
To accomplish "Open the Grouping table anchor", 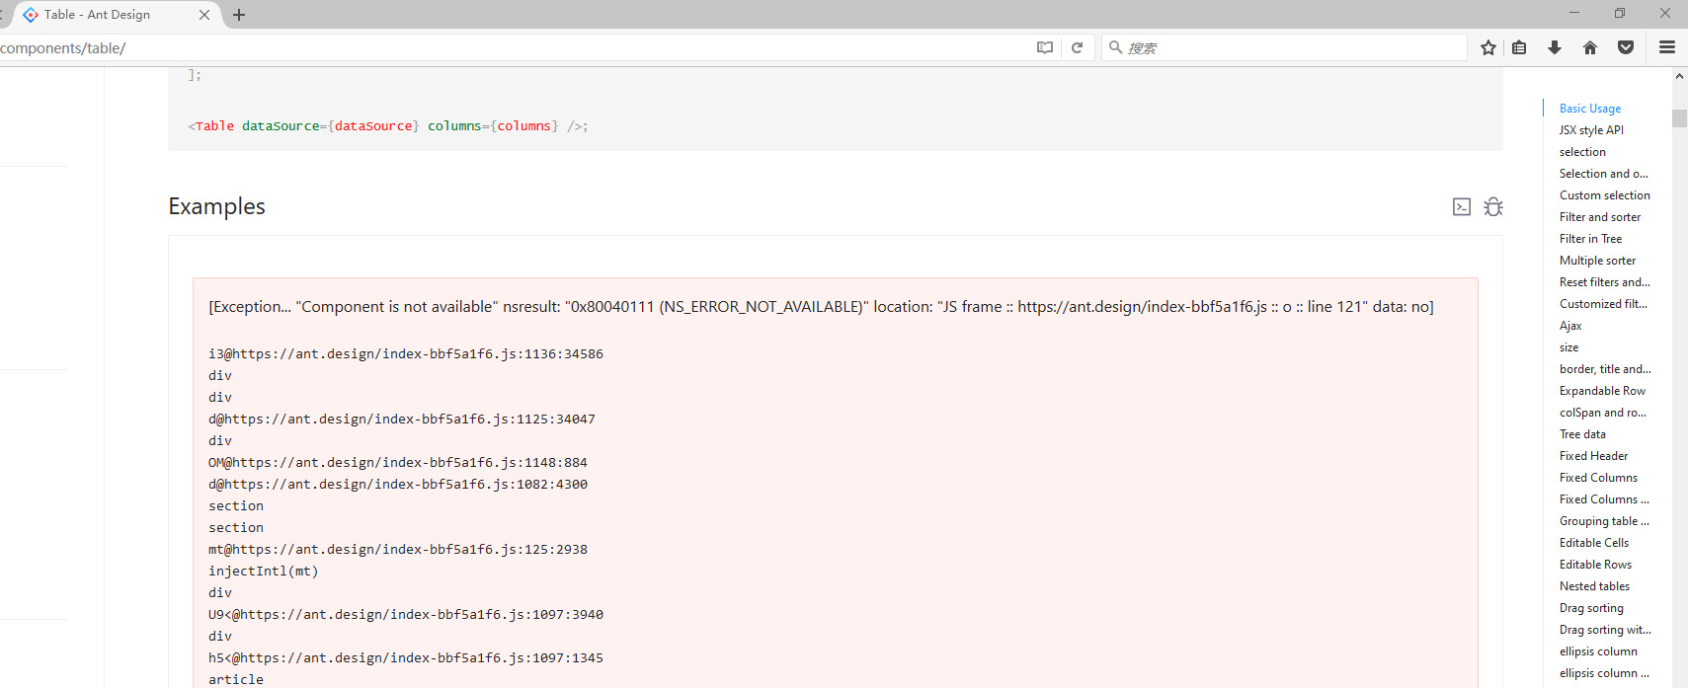I will [x=1604, y=521].
